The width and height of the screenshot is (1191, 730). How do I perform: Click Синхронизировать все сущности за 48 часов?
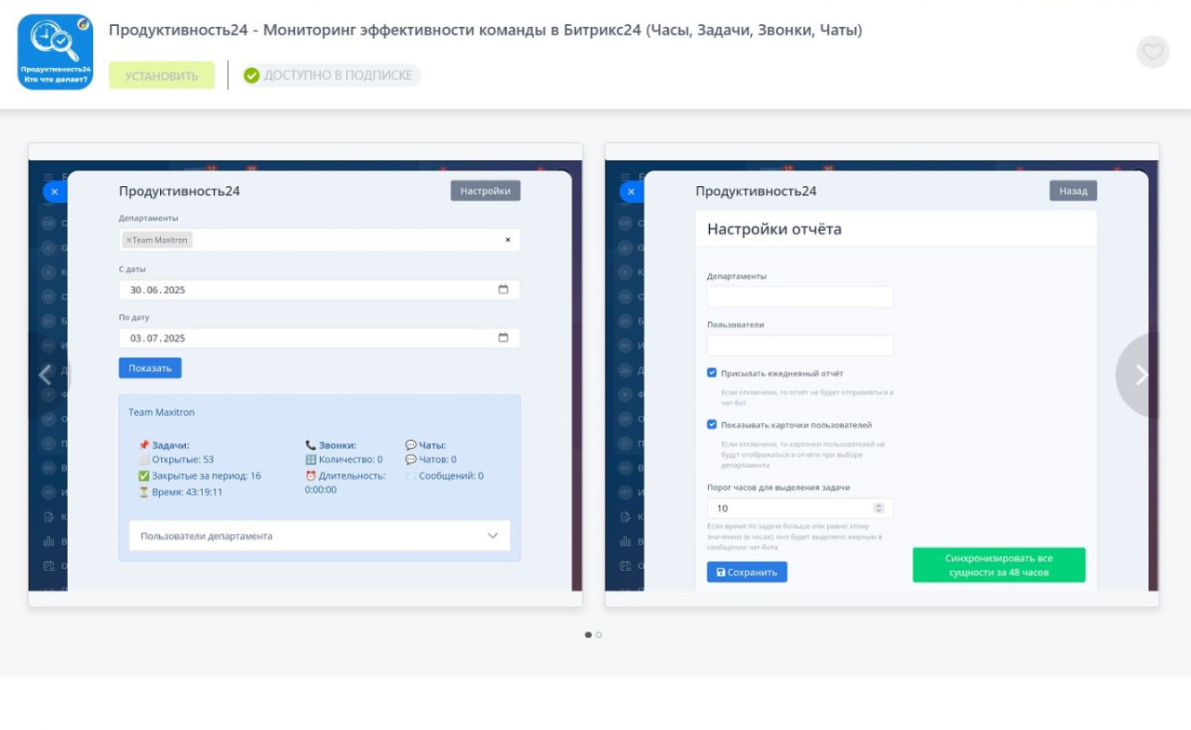(x=999, y=565)
